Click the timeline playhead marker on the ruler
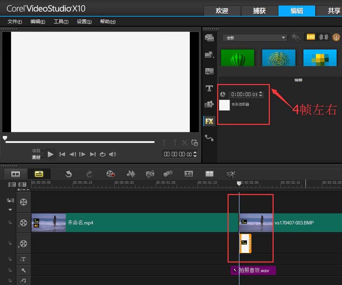Image resolution: width=342 pixels, height=285 pixels. coord(239,183)
